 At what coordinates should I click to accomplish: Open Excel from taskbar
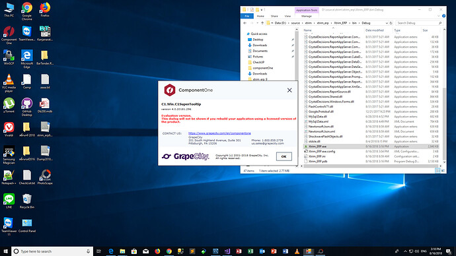(x=250, y=251)
